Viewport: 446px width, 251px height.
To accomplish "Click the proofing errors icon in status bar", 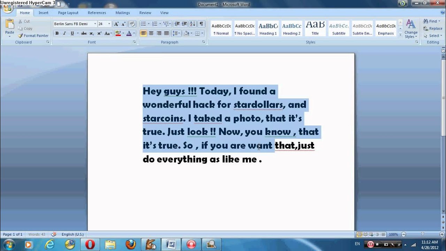I will click(x=54, y=234).
